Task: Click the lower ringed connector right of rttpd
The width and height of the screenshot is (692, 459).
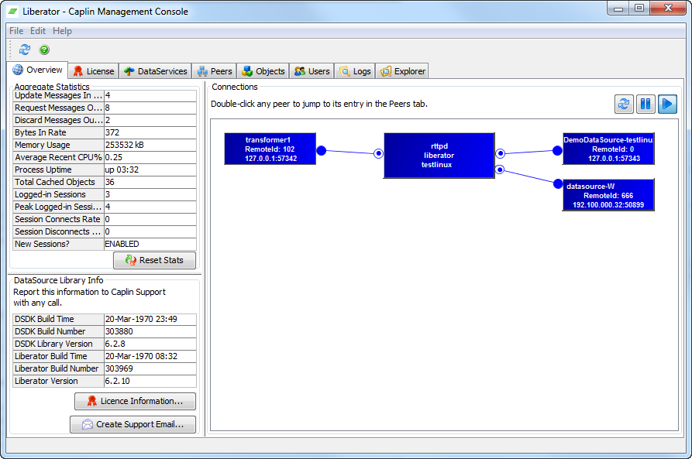Action: click(x=500, y=170)
